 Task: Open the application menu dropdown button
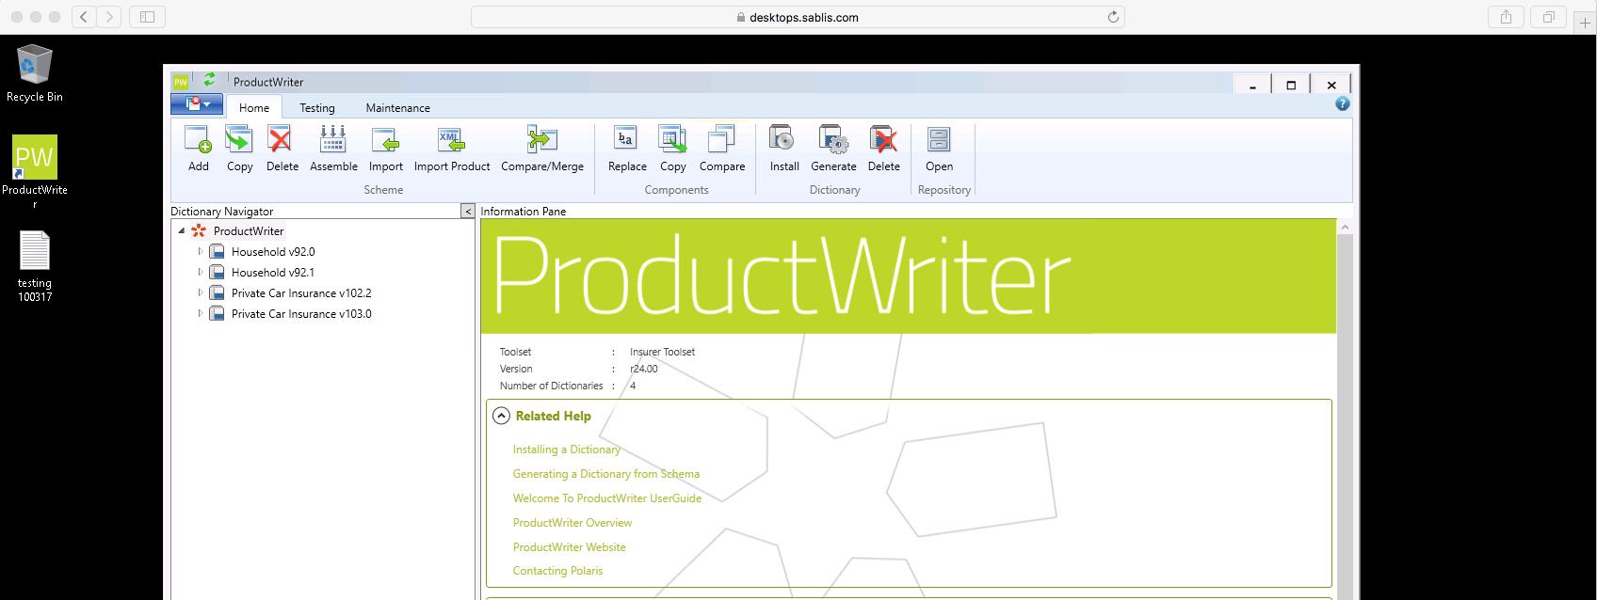click(197, 104)
